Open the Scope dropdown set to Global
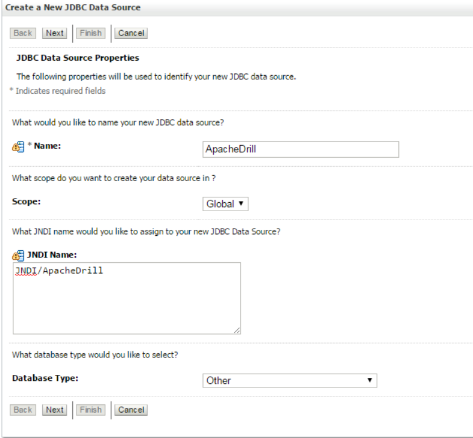The image size is (473, 438). pos(225,204)
